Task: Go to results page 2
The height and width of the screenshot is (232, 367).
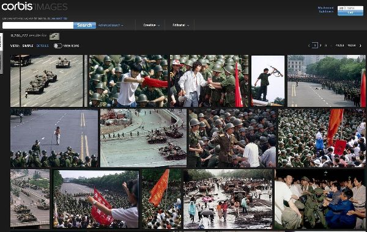Action: tap(321, 46)
